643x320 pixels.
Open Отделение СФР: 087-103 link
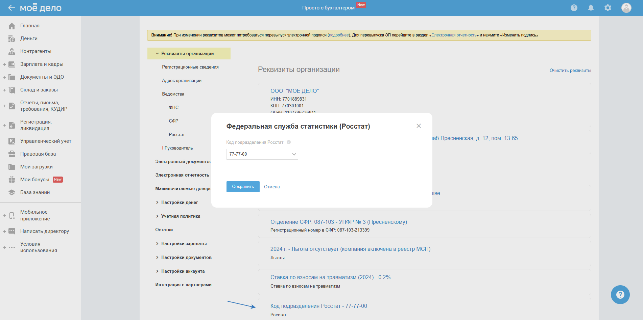point(339,222)
